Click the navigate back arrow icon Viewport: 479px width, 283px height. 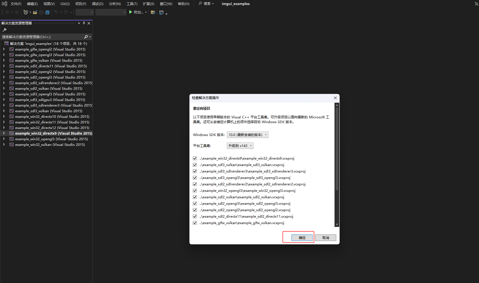(7, 12)
